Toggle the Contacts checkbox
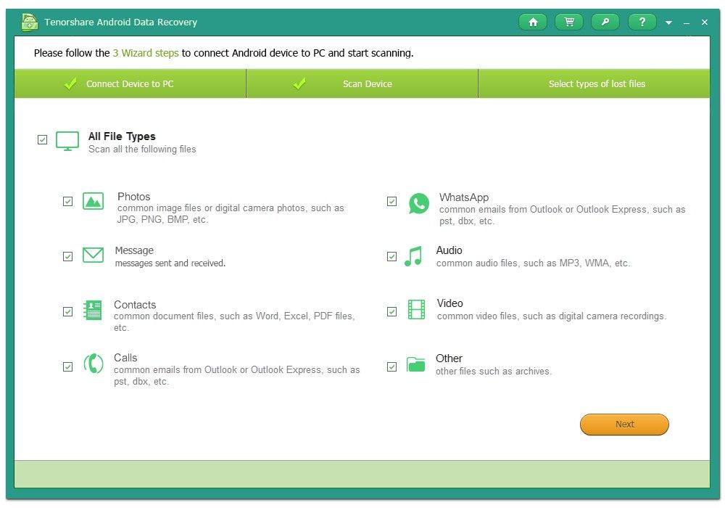This screenshot has height=508, width=725. (x=67, y=311)
